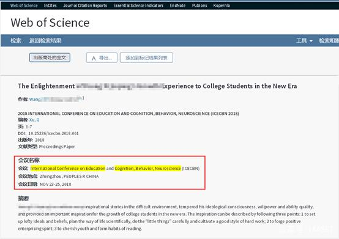Open the InCites link
The width and height of the screenshot is (339, 239).
click(50, 6)
